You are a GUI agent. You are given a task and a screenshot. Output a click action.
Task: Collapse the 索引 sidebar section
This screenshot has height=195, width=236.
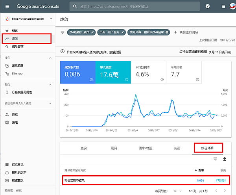[50, 58]
